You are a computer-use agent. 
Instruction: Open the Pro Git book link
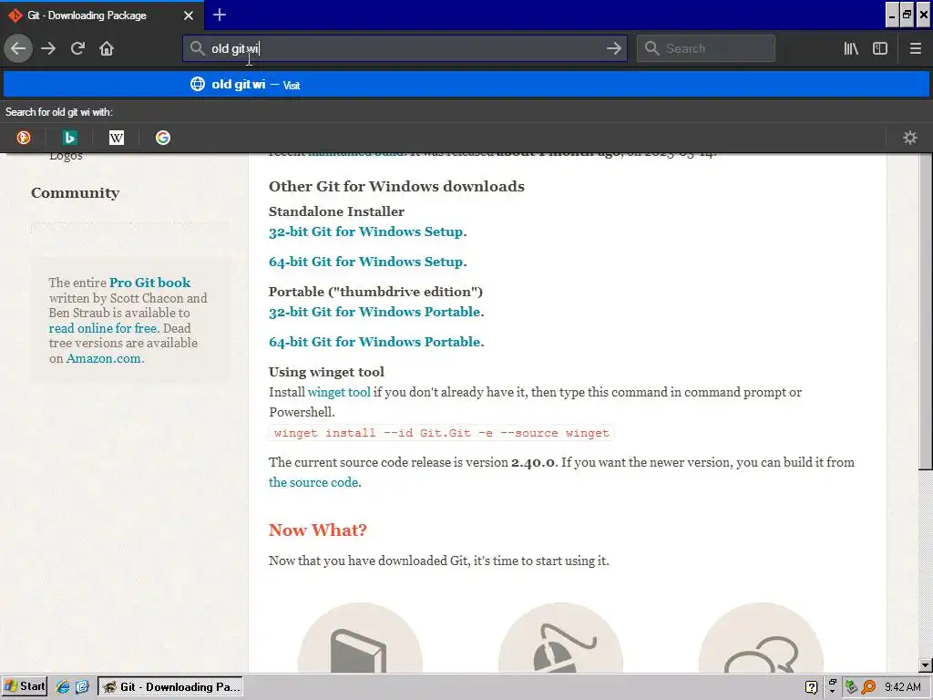(150, 283)
